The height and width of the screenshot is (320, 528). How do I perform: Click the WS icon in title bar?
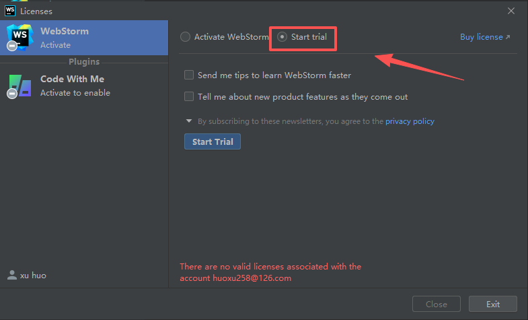tap(10, 11)
